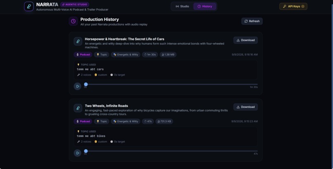Click the Horsepower & Heartbreak microphone icon

pyautogui.click(x=78, y=42)
